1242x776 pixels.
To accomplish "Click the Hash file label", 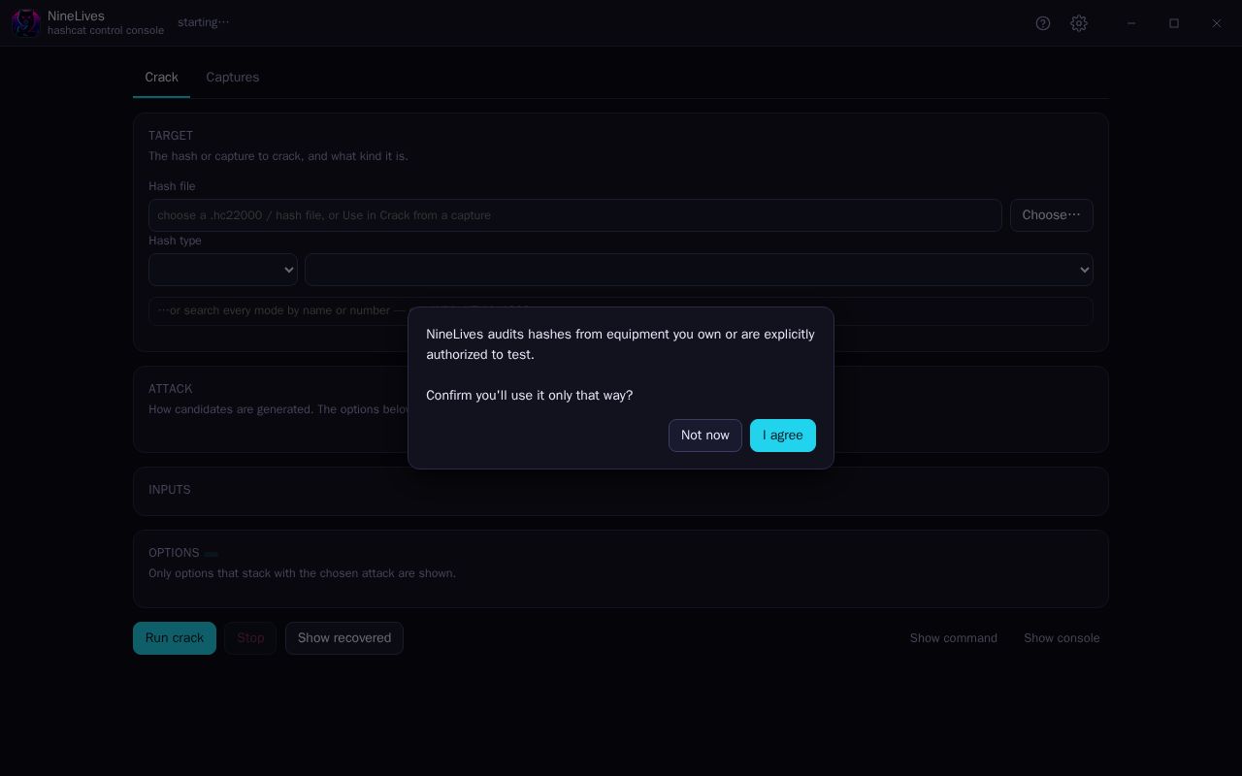I will click(x=172, y=186).
